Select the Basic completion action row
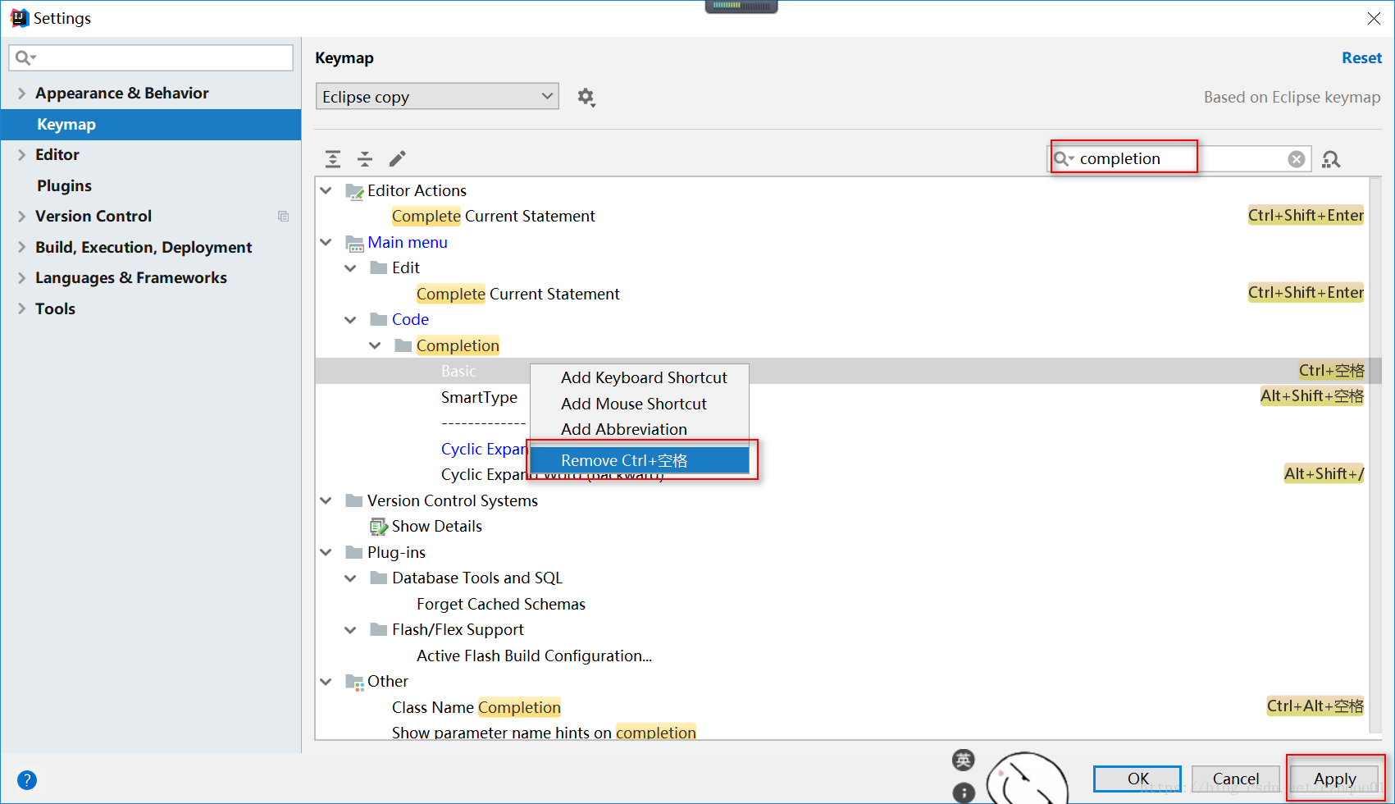Viewport: 1395px width, 804px height. click(x=842, y=372)
